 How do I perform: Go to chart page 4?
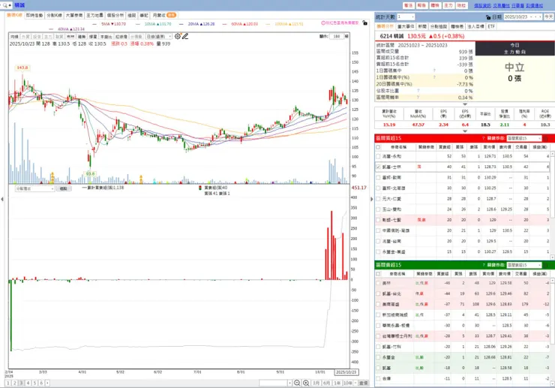coord(28,383)
